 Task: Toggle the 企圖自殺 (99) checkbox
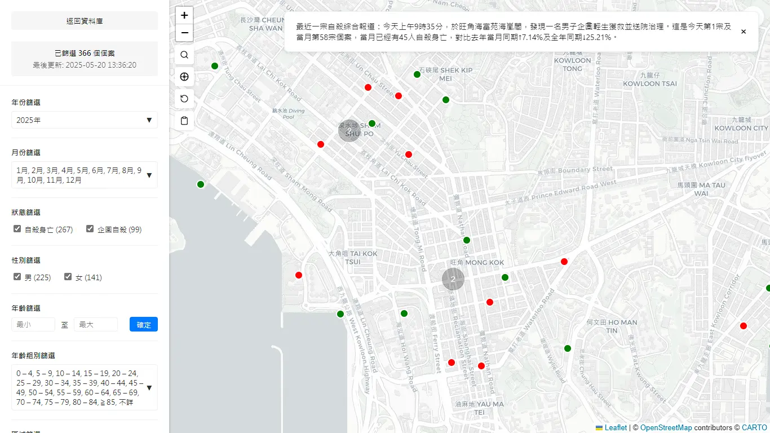point(90,229)
